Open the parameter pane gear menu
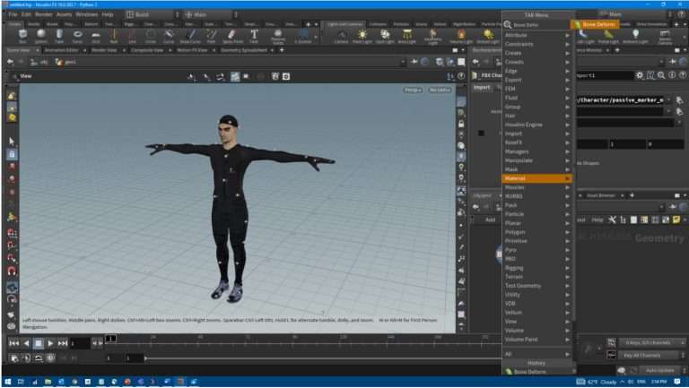Screen dimensions: 689x388 point(640,75)
